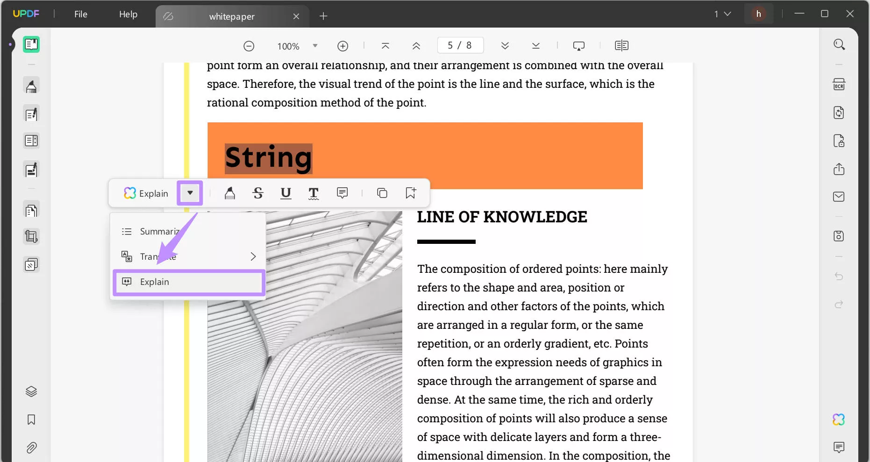This screenshot has height=462, width=870.
Task: Run OCR text recognition icon
Action: coord(839,85)
